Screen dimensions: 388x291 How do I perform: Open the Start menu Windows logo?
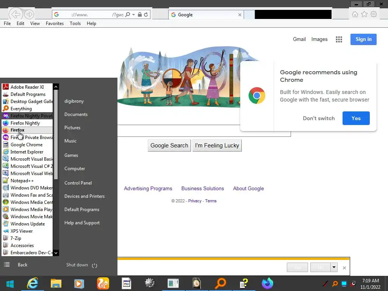[x=10, y=283]
